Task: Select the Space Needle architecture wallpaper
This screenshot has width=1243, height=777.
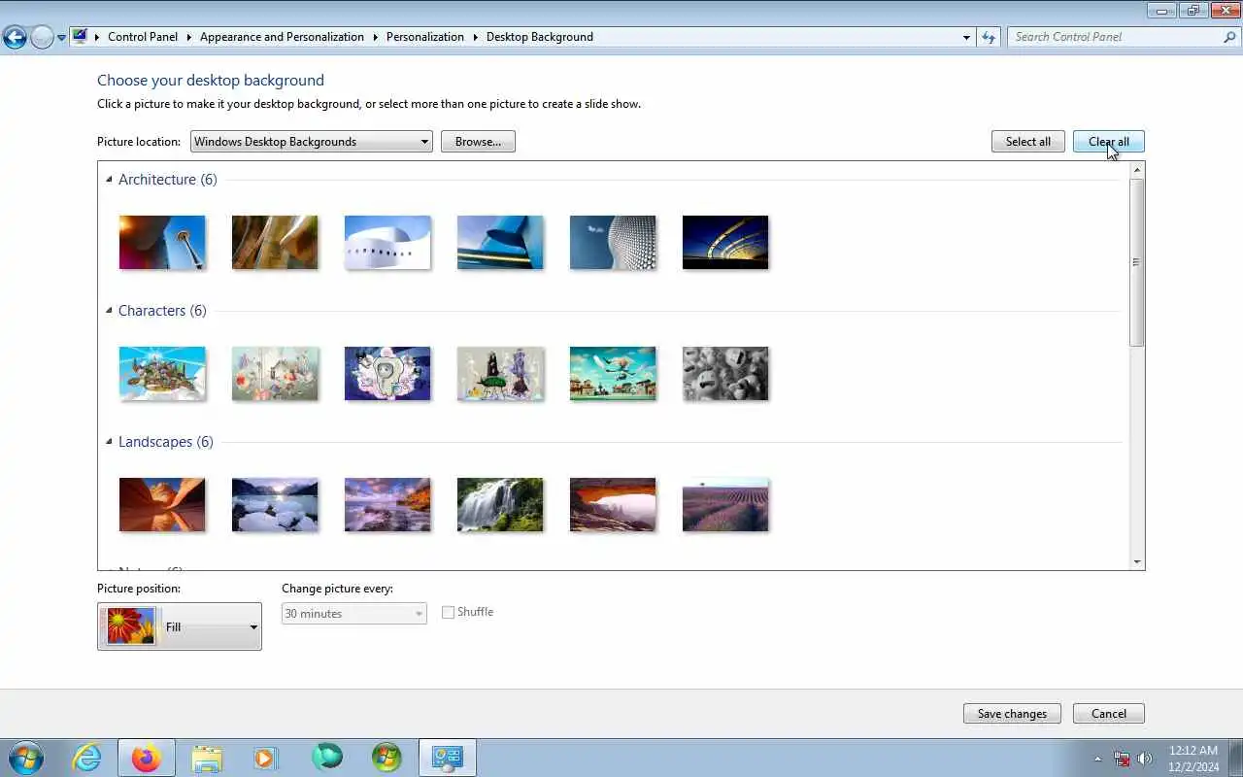Action: [162, 243]
